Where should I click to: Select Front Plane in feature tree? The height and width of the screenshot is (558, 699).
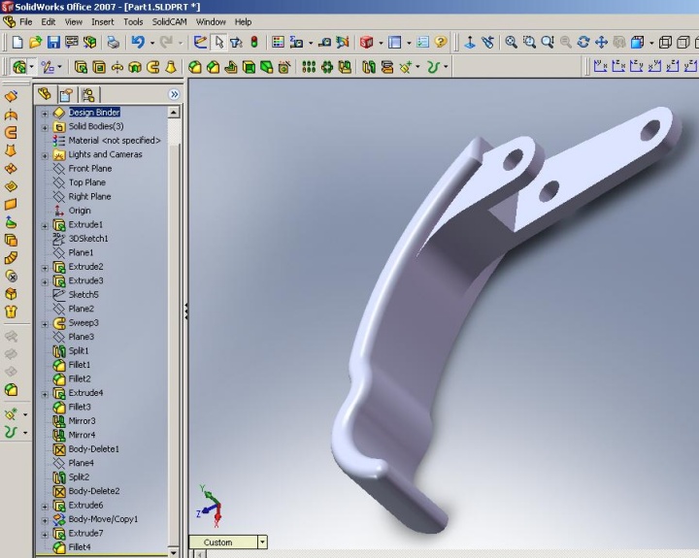(89, 169)
